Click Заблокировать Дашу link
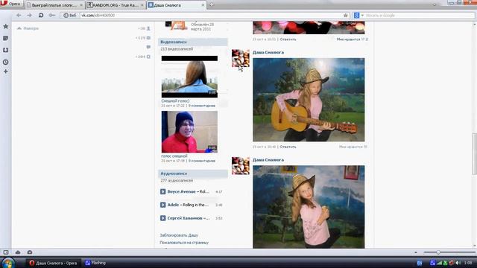 pyautogui.click(x=179, y=235)
